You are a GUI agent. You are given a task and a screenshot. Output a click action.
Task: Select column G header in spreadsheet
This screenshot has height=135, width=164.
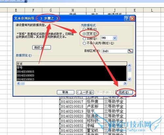pos(51,10)
